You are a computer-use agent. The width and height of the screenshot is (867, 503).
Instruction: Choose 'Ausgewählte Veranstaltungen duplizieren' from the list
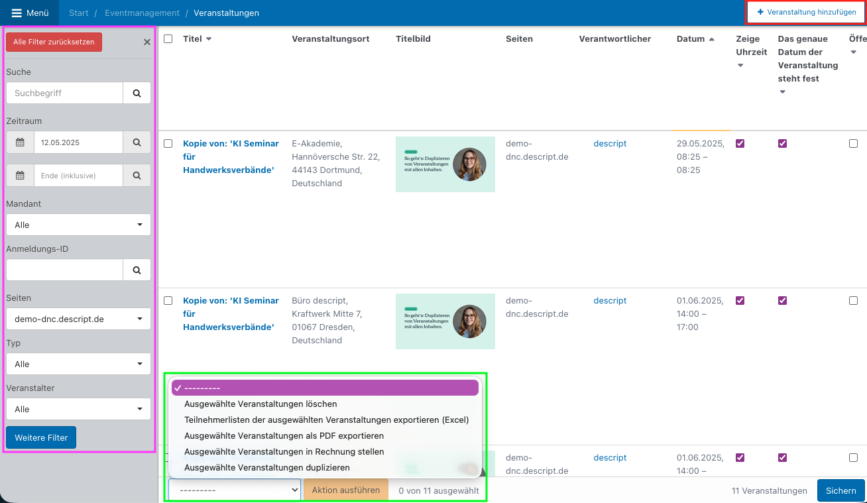[x=266, y=467]
